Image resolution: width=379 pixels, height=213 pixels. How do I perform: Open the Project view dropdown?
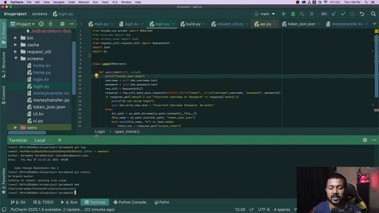pyautogui.click(x=23, y=24)
